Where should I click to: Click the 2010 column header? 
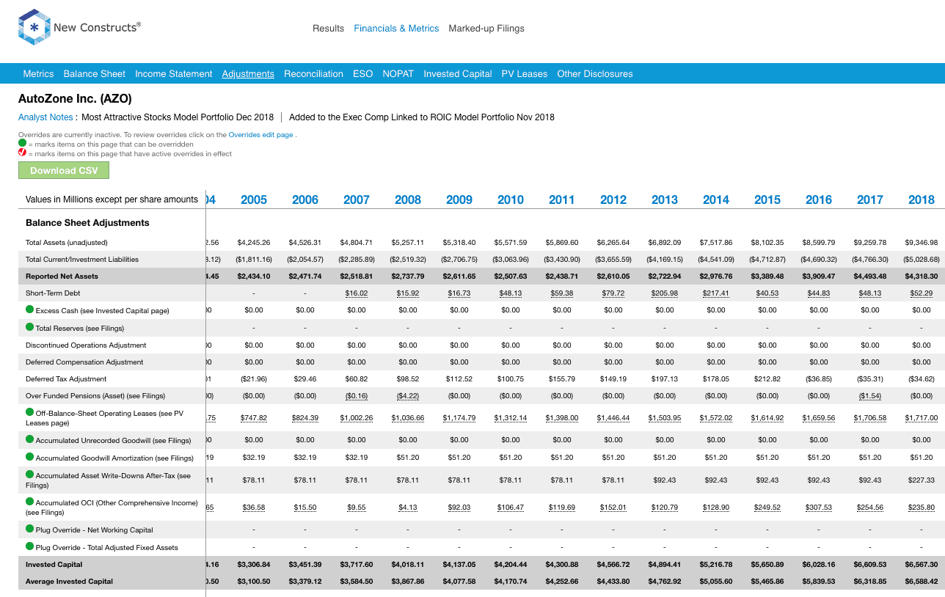point(511,199)
